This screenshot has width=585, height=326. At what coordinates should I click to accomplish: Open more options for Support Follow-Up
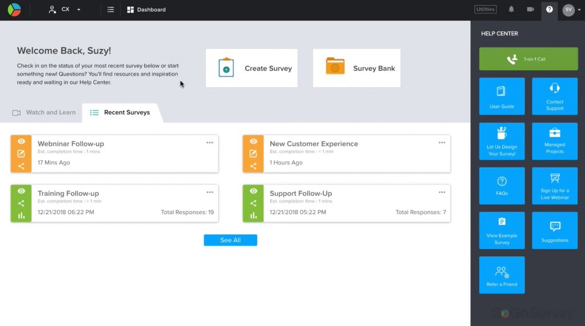click(442, 192)
